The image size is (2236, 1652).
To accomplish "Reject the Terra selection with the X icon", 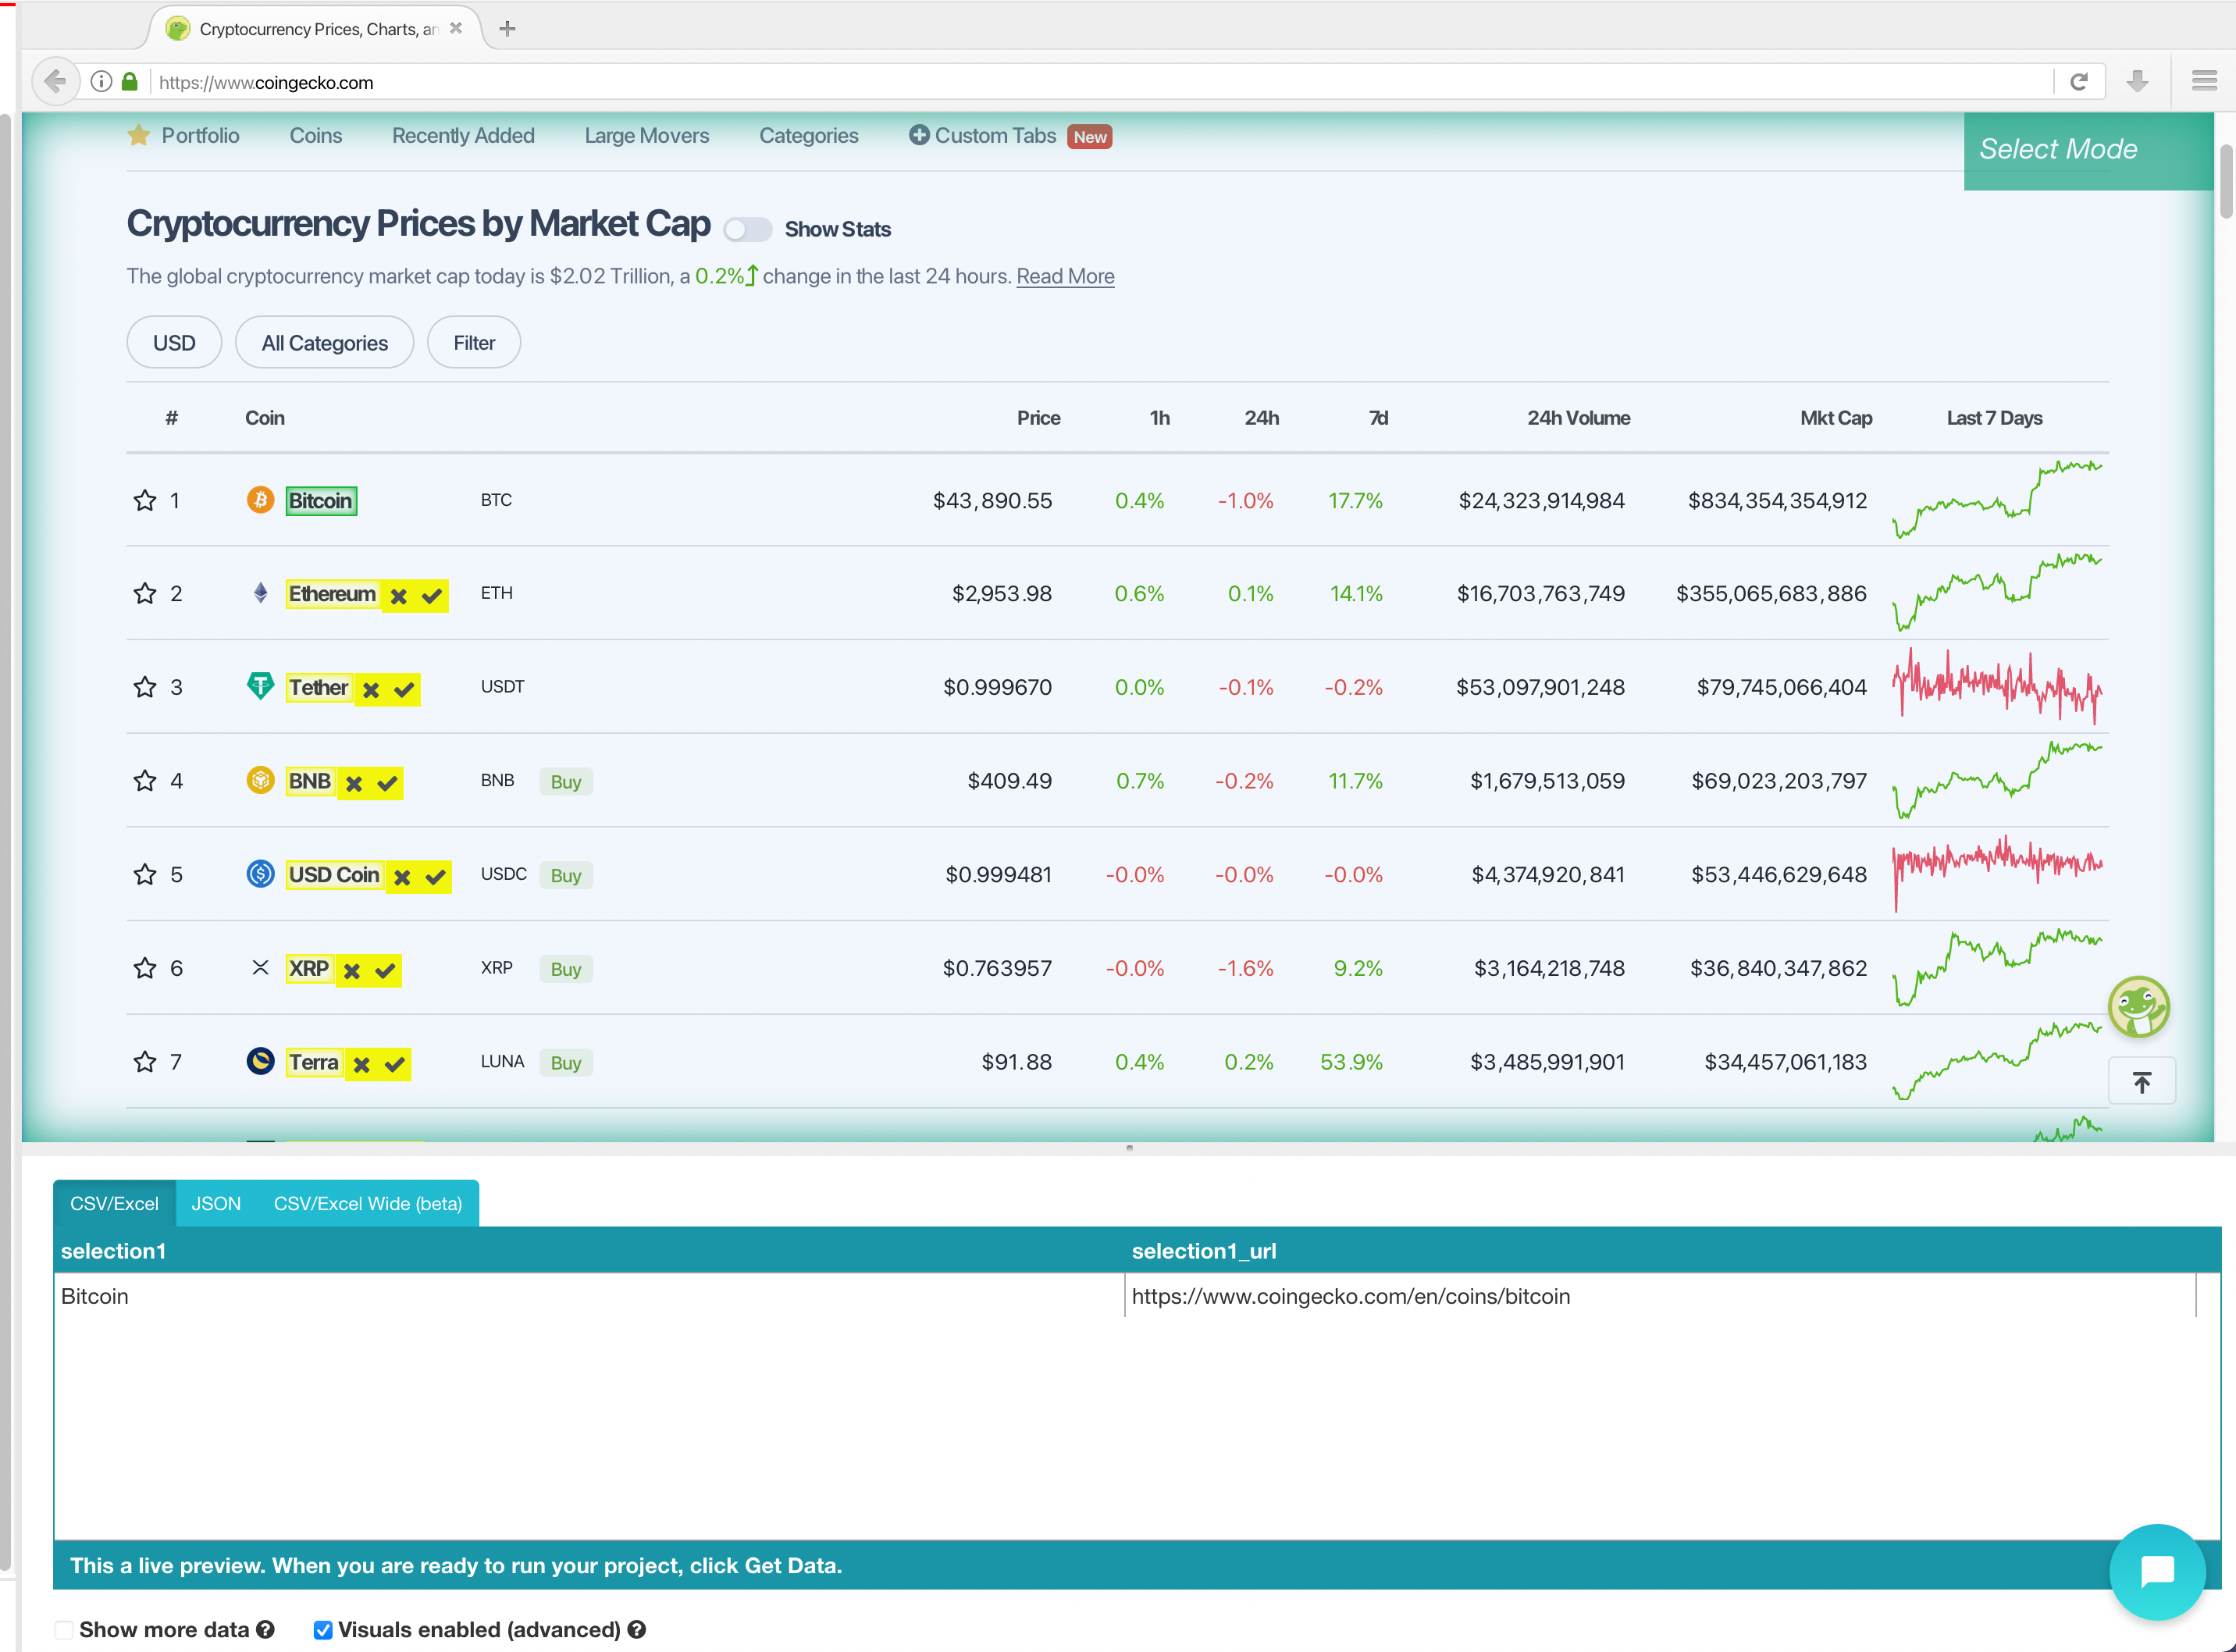I will [361, 1065].
